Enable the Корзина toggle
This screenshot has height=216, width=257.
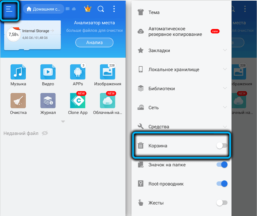[222, 145]
